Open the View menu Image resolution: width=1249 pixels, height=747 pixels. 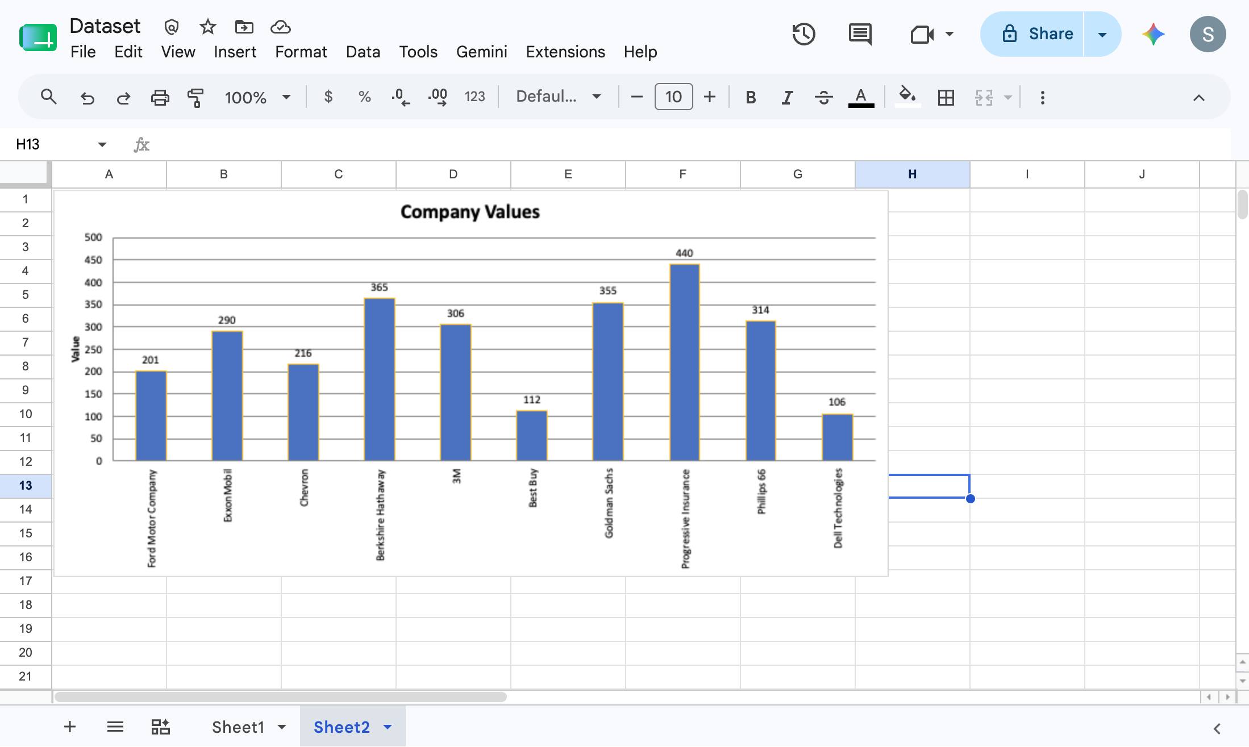178,52
